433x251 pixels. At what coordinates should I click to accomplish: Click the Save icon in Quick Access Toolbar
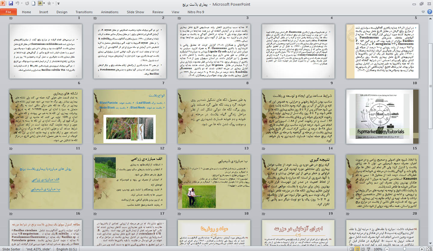tap(11, 4)
